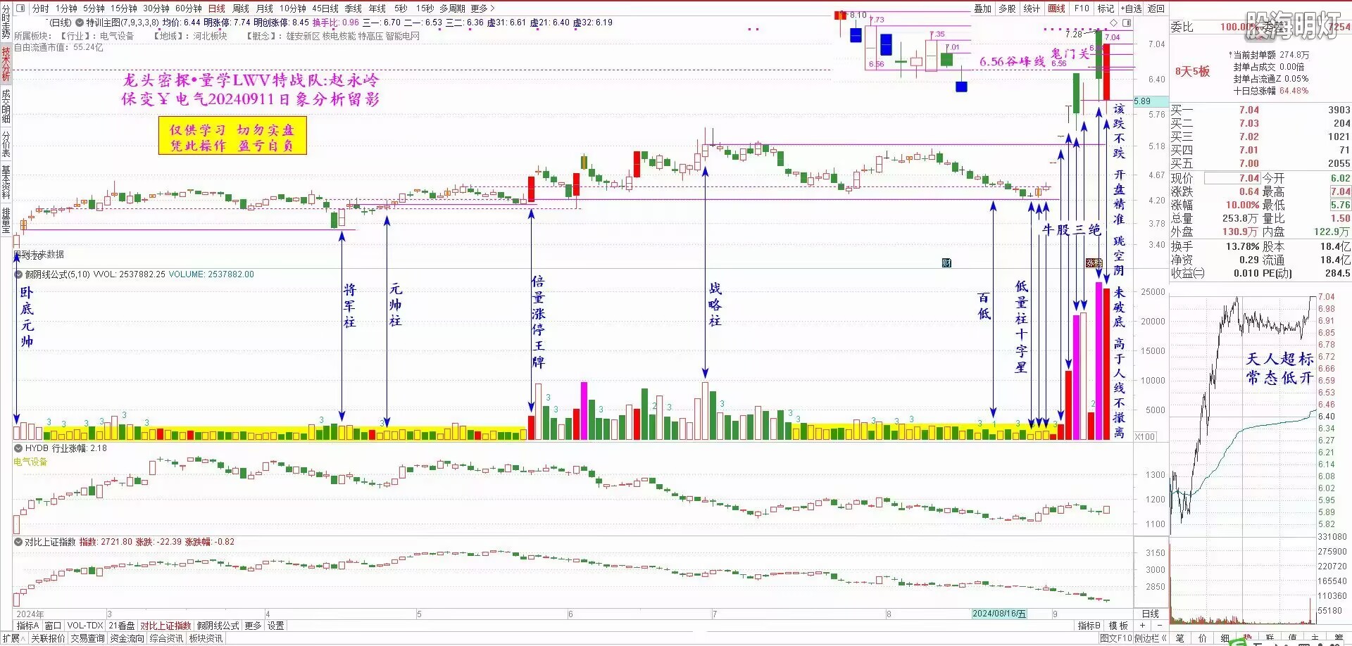Open 分时走势 left sidebar tab
The width and height of the screenshot is (1352, 646).
point(6,21)
